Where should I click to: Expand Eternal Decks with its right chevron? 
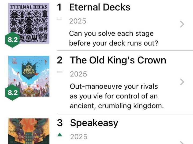click(182, 24)
